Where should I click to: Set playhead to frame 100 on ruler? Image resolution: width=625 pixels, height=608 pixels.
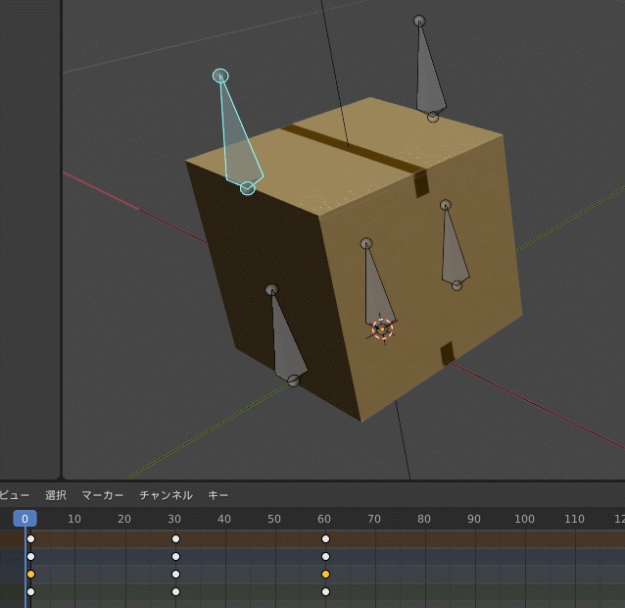pos(524,519)
